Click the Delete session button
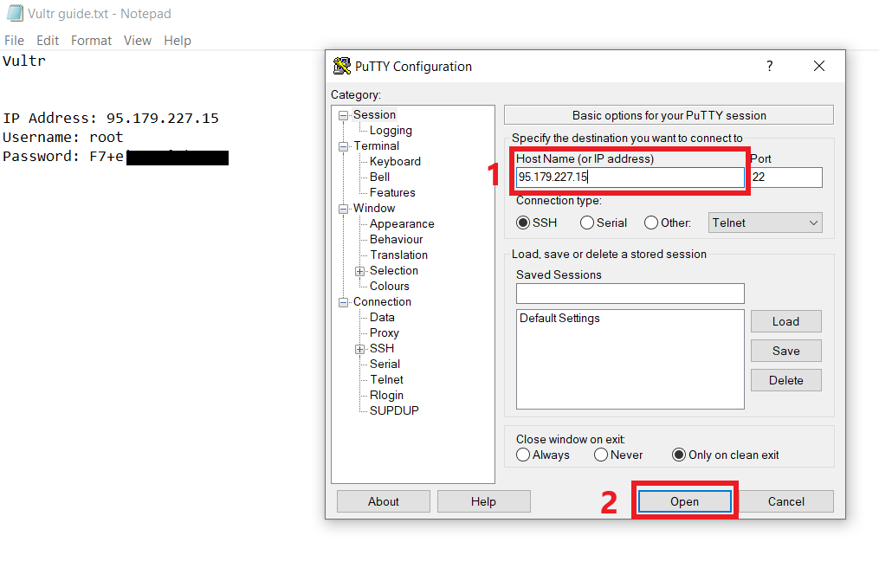This screenshot has height=568, width=879. pos(786,380)
